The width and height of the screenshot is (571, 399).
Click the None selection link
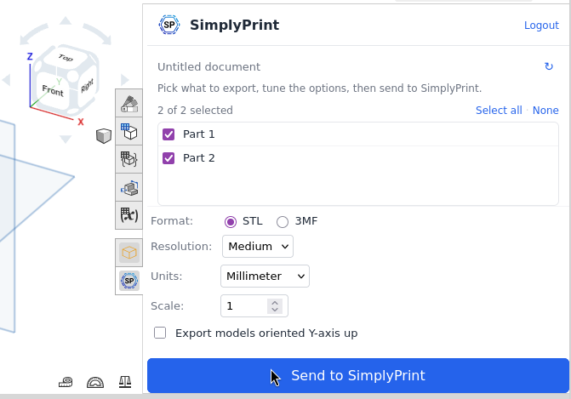[x=545, y=111]
